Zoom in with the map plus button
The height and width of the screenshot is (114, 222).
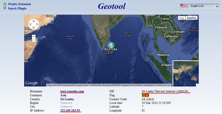point(34,37)
